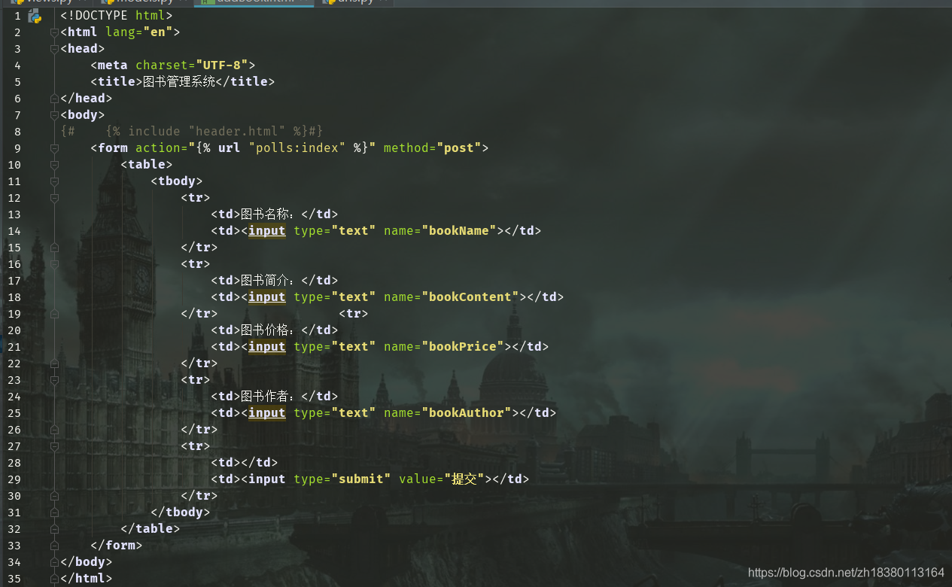Collapse the table block fold on line 10
Image resolution: width=952 pixels, height=587 pixels.
tap(54, 165)
